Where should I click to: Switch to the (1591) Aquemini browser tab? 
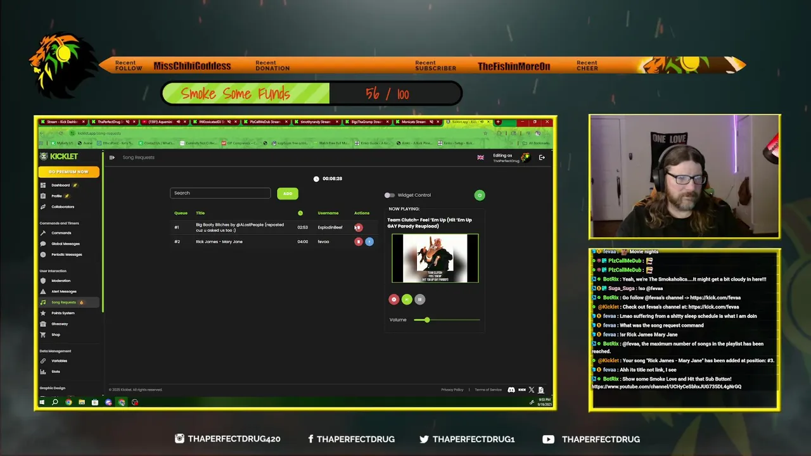[x=164, y=122]
